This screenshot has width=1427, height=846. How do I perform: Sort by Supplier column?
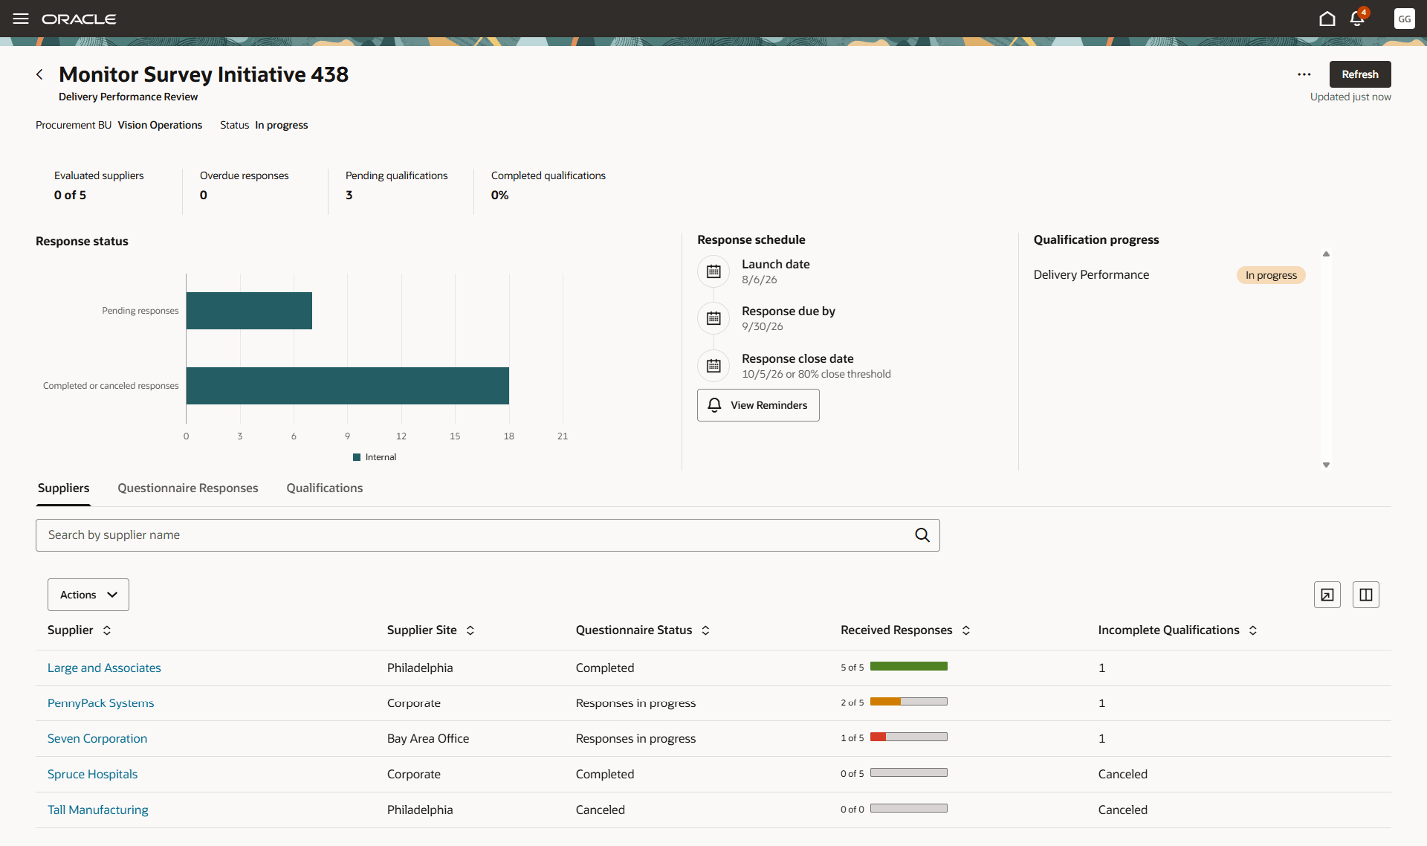tap(107, 630)
